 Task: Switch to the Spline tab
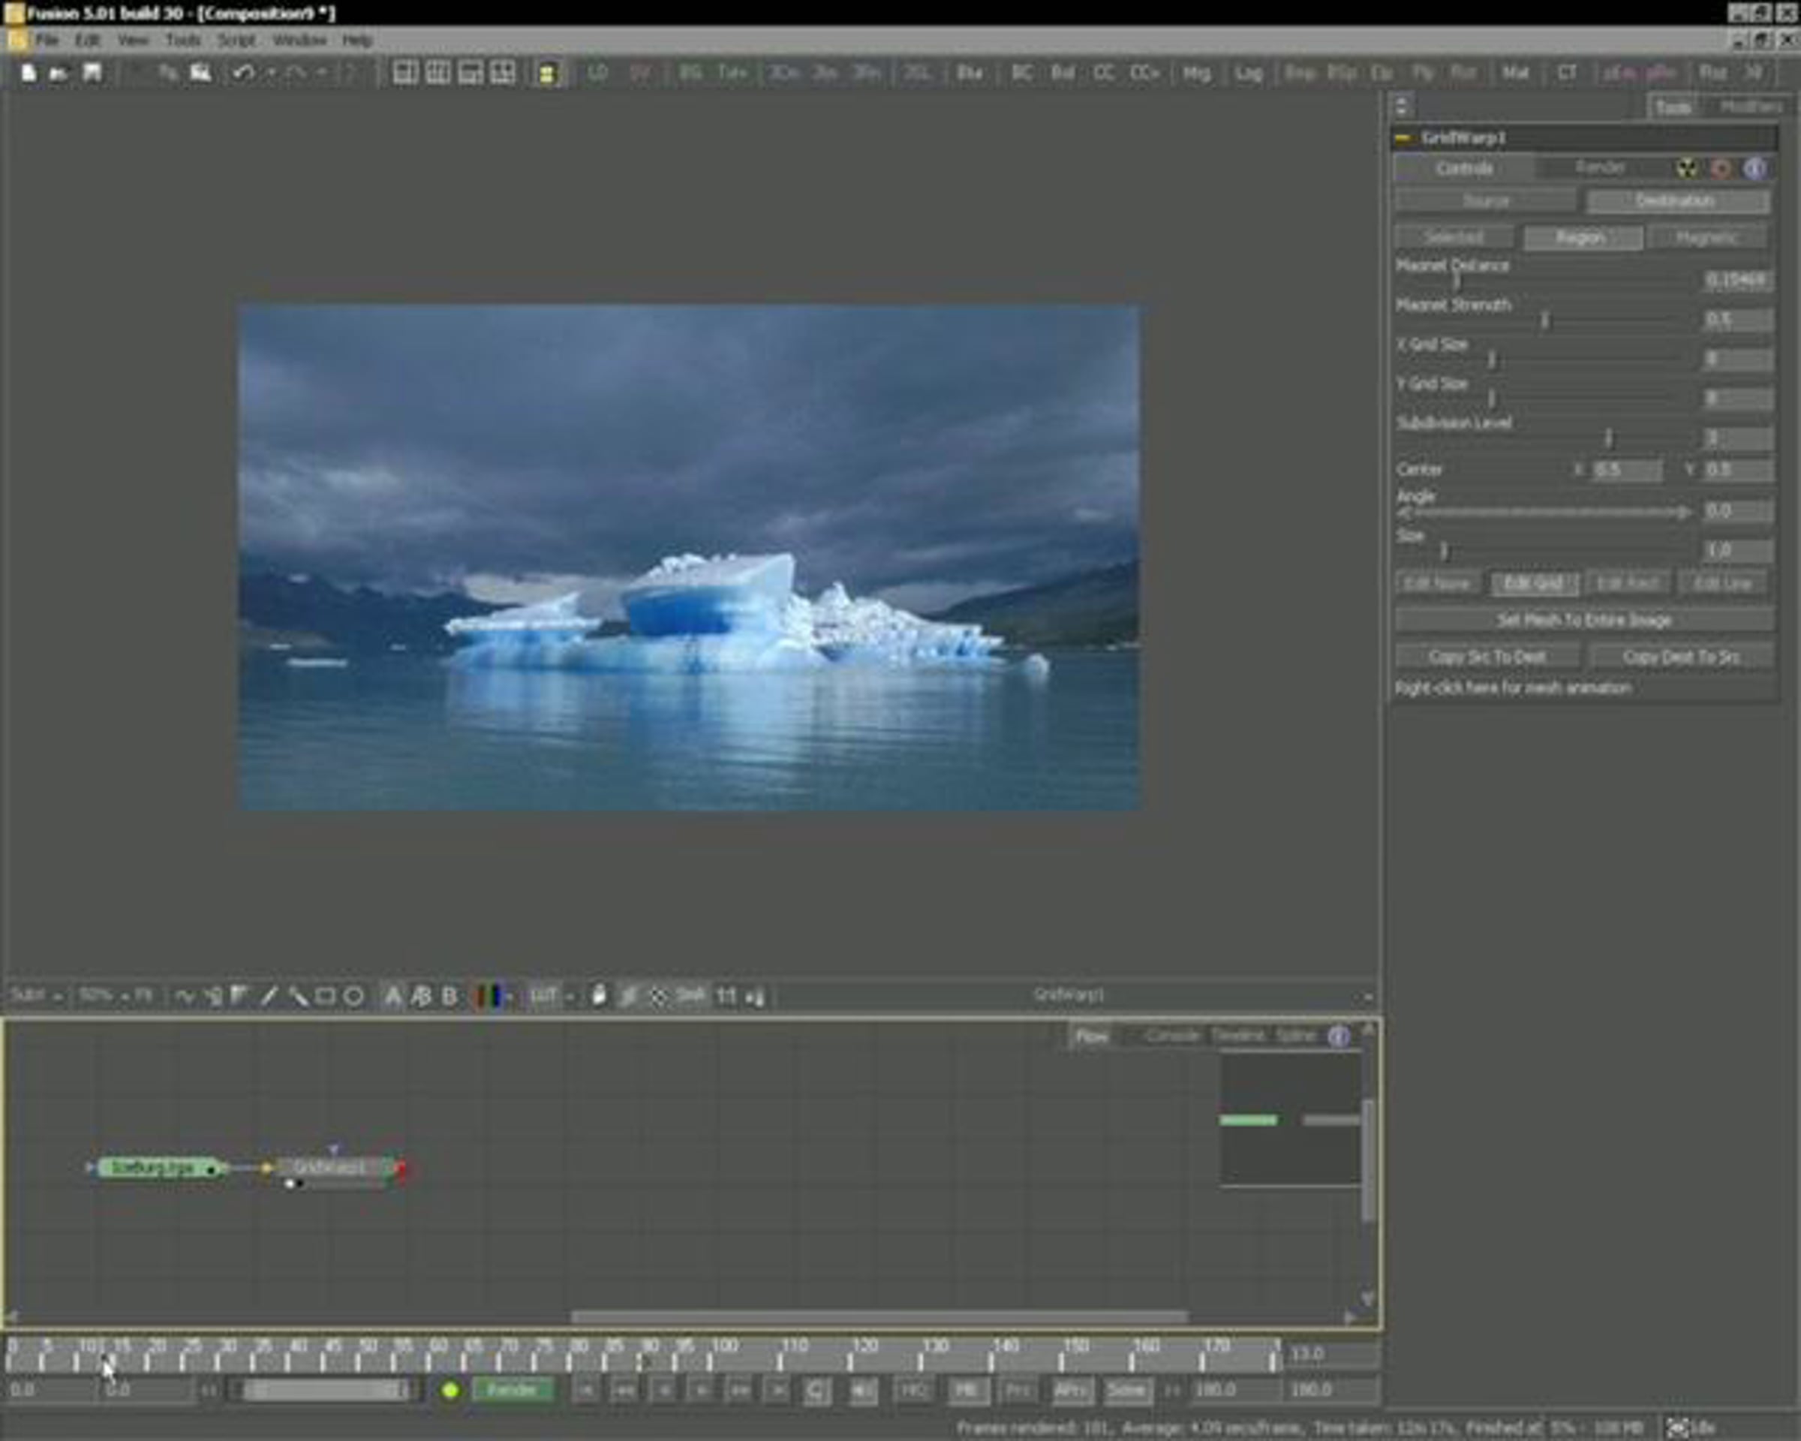coord(1296,1036)
